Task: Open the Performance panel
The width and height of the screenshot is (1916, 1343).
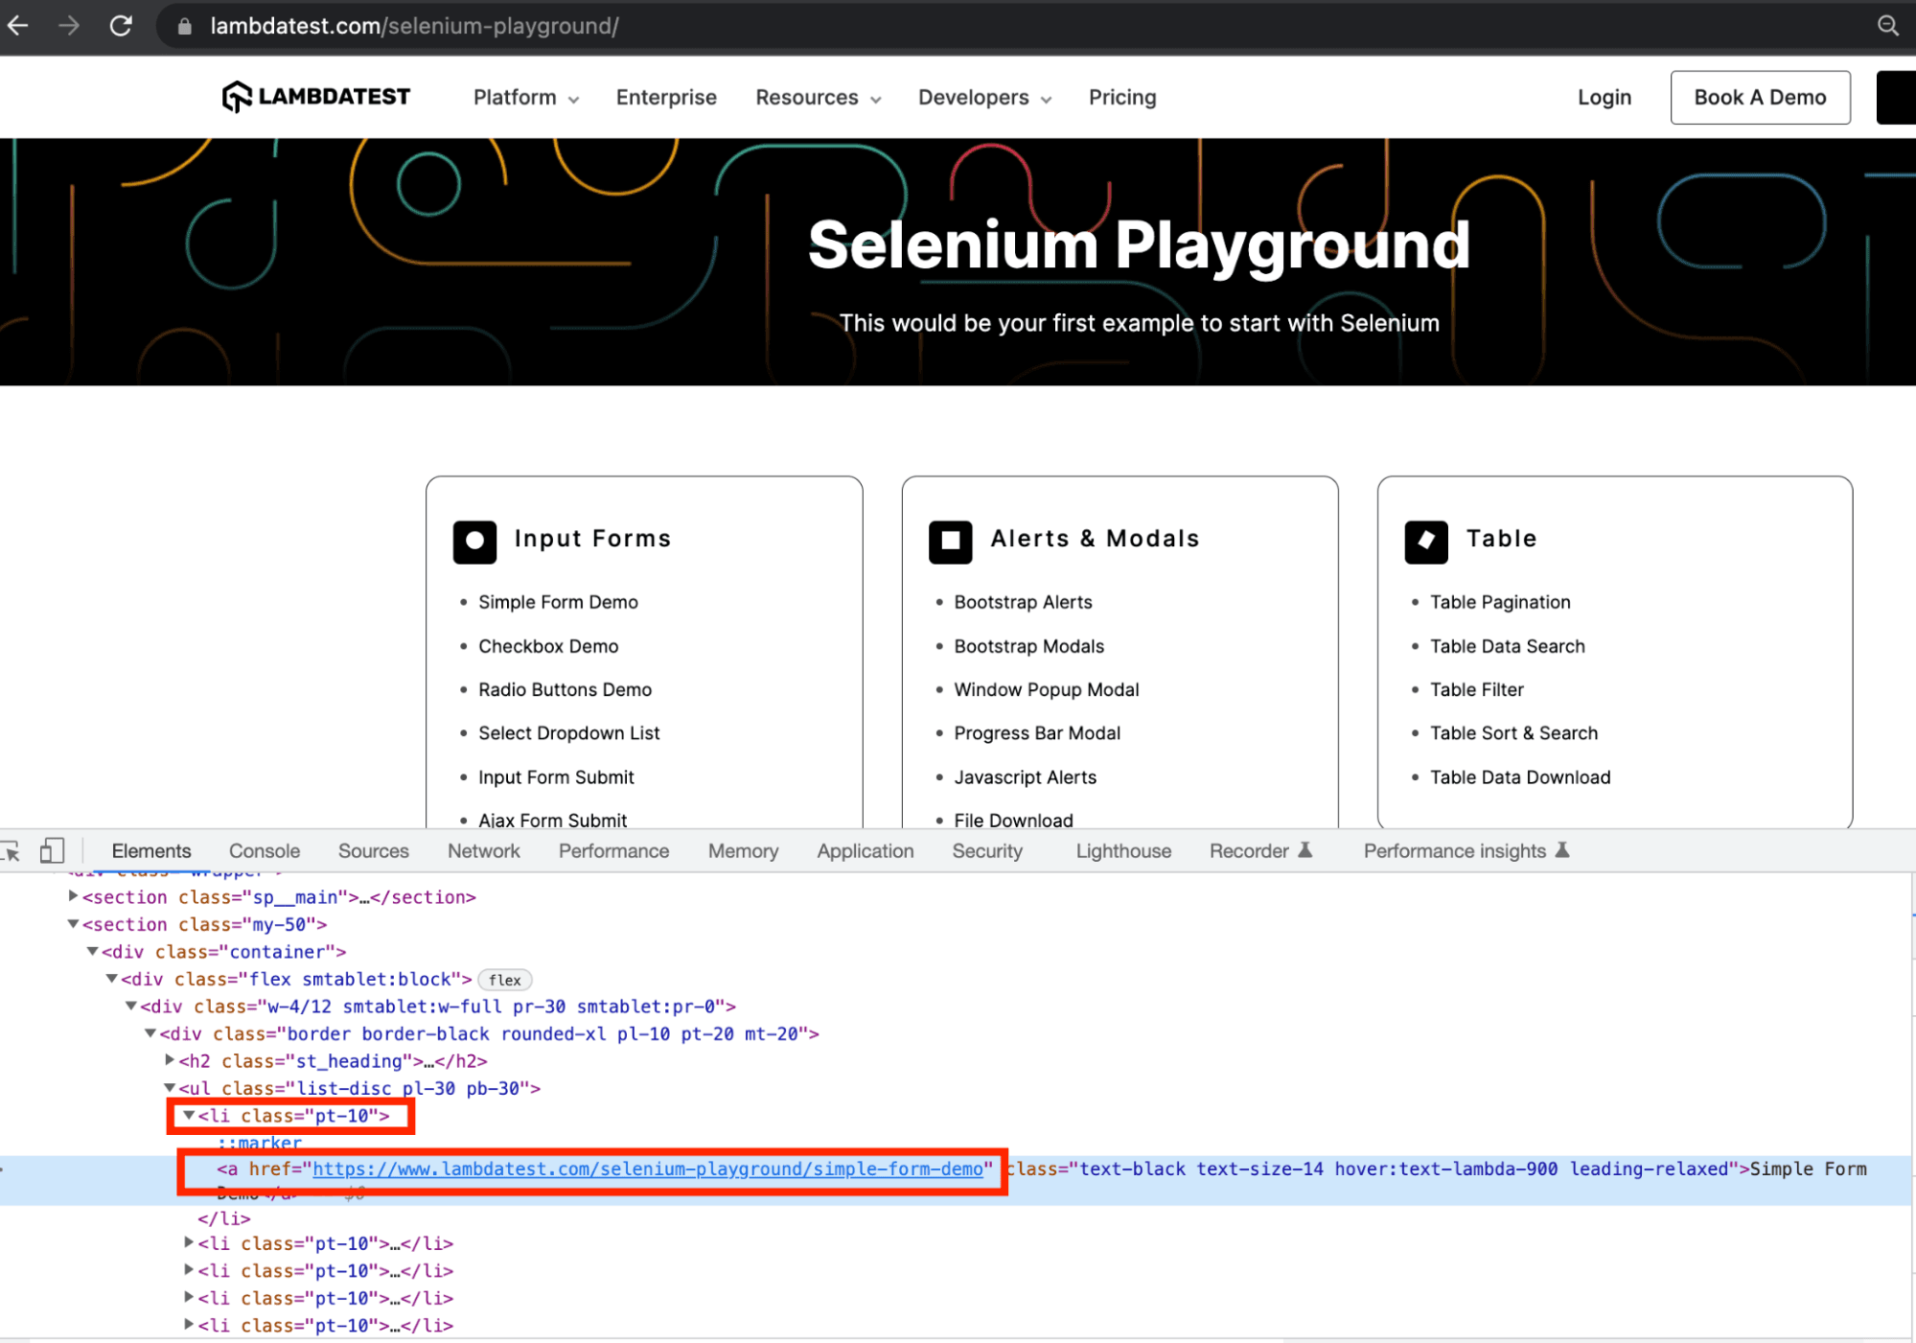Action: click(x=610, y=850)
